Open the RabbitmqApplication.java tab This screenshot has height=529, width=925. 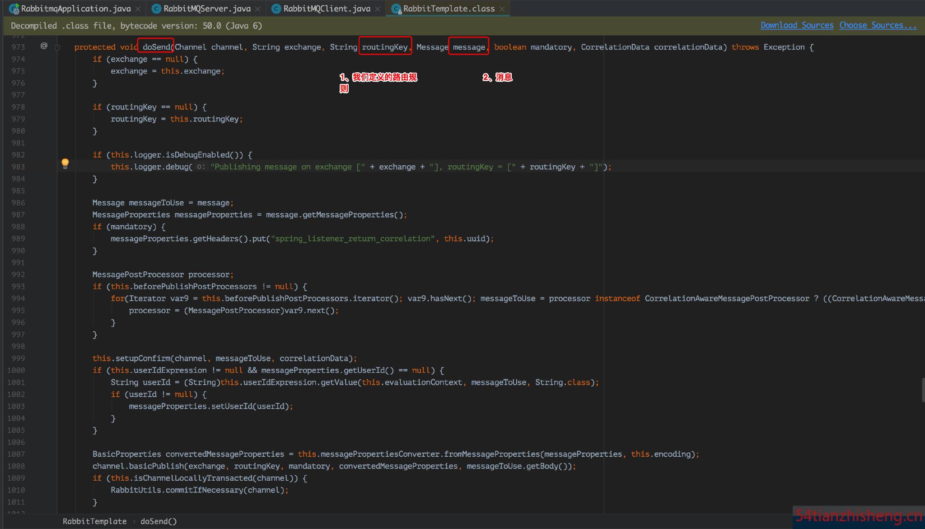click(x=76, y=9)
